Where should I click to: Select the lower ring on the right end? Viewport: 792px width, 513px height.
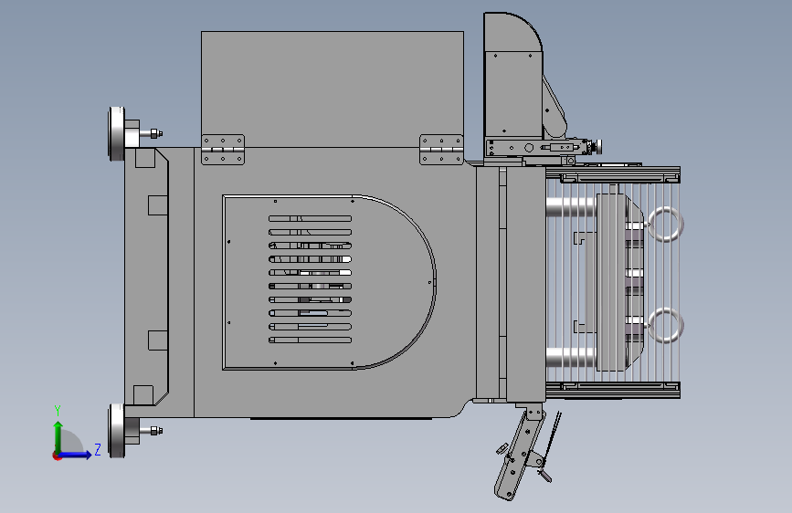(666, 325)
